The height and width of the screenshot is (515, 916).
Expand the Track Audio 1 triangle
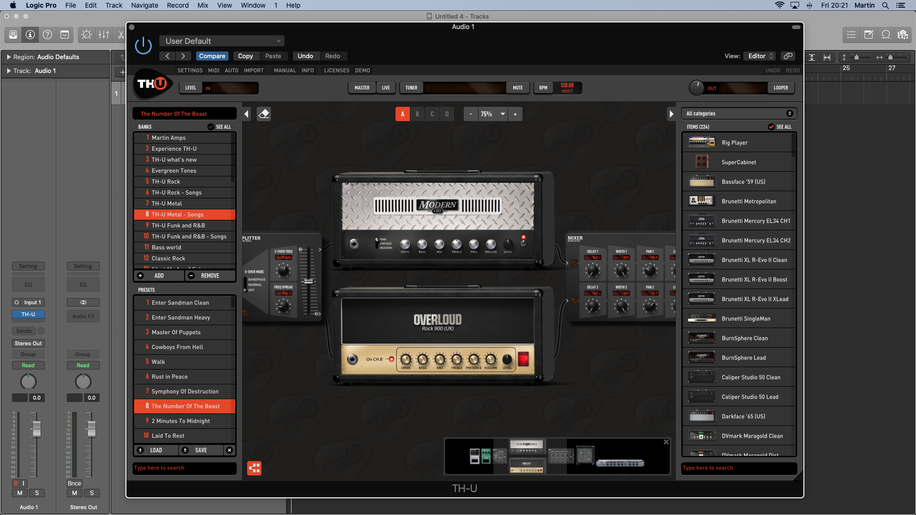coord(9,71)
